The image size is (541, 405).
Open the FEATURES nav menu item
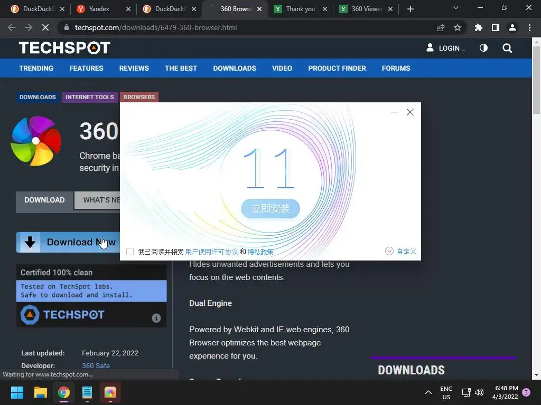point(86,68)
